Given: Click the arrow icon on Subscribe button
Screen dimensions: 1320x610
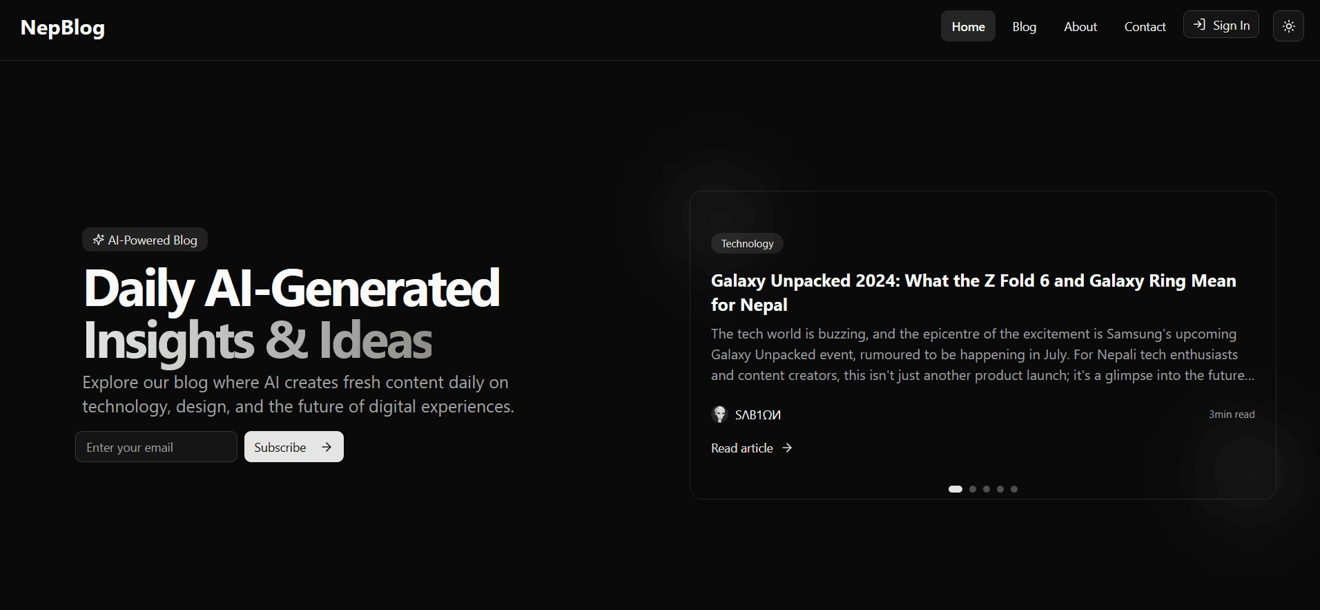Looking at the screenshot, I should tap(327, 447).
